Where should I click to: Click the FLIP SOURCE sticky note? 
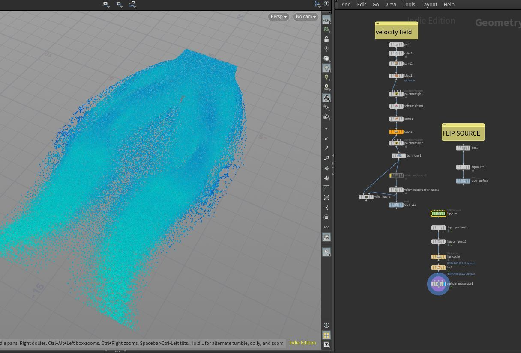point(463,133)
